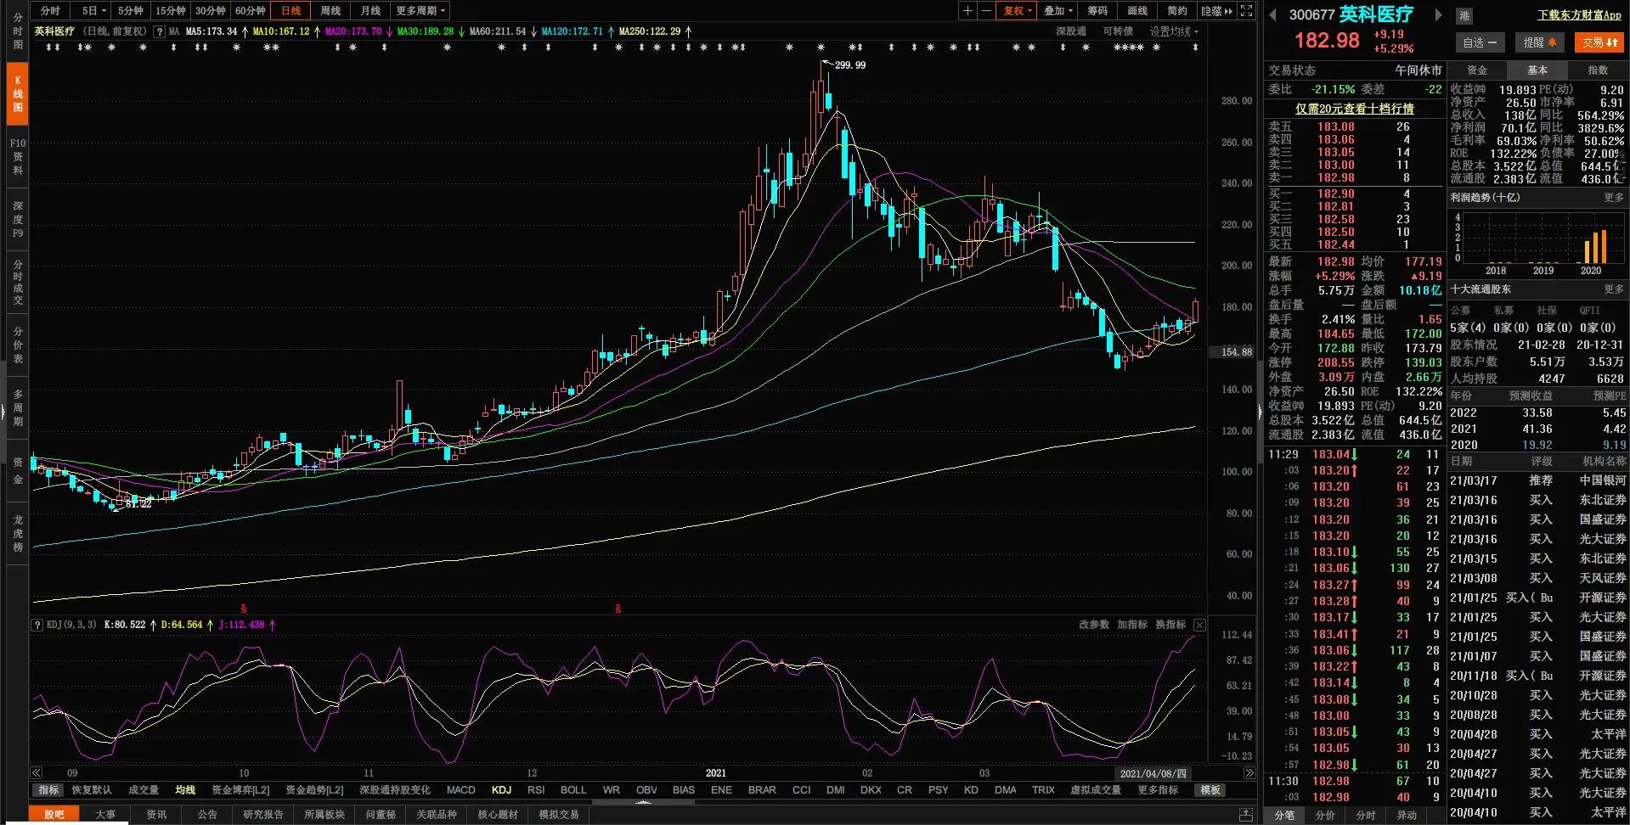Switch to 资金 tab in info panel
This screenshot has width=1630, height=825.
point(1477,70)
